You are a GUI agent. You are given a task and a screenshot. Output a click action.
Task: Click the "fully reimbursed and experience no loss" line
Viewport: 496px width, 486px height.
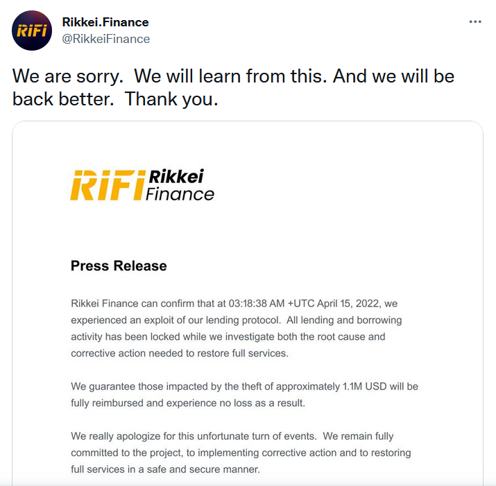(188, 403)
